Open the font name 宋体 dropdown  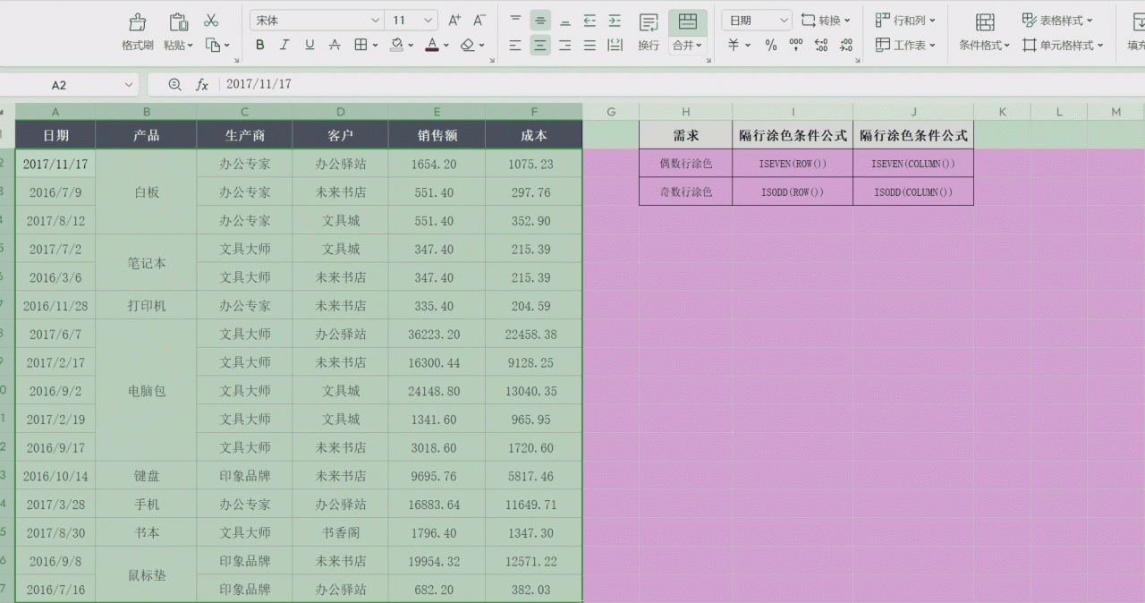click(x=375, y=20)
